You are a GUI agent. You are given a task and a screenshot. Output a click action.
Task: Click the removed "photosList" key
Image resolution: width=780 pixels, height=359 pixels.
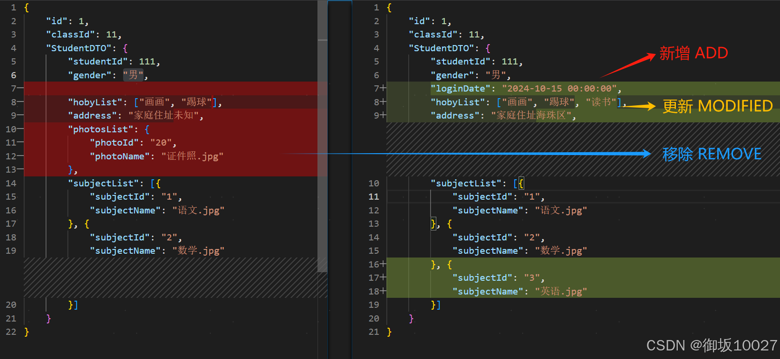click(100, 129)
